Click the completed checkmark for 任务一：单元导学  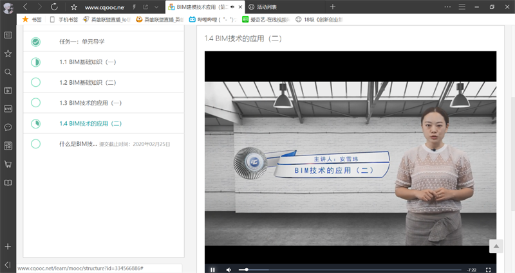(x=35, y=42)
